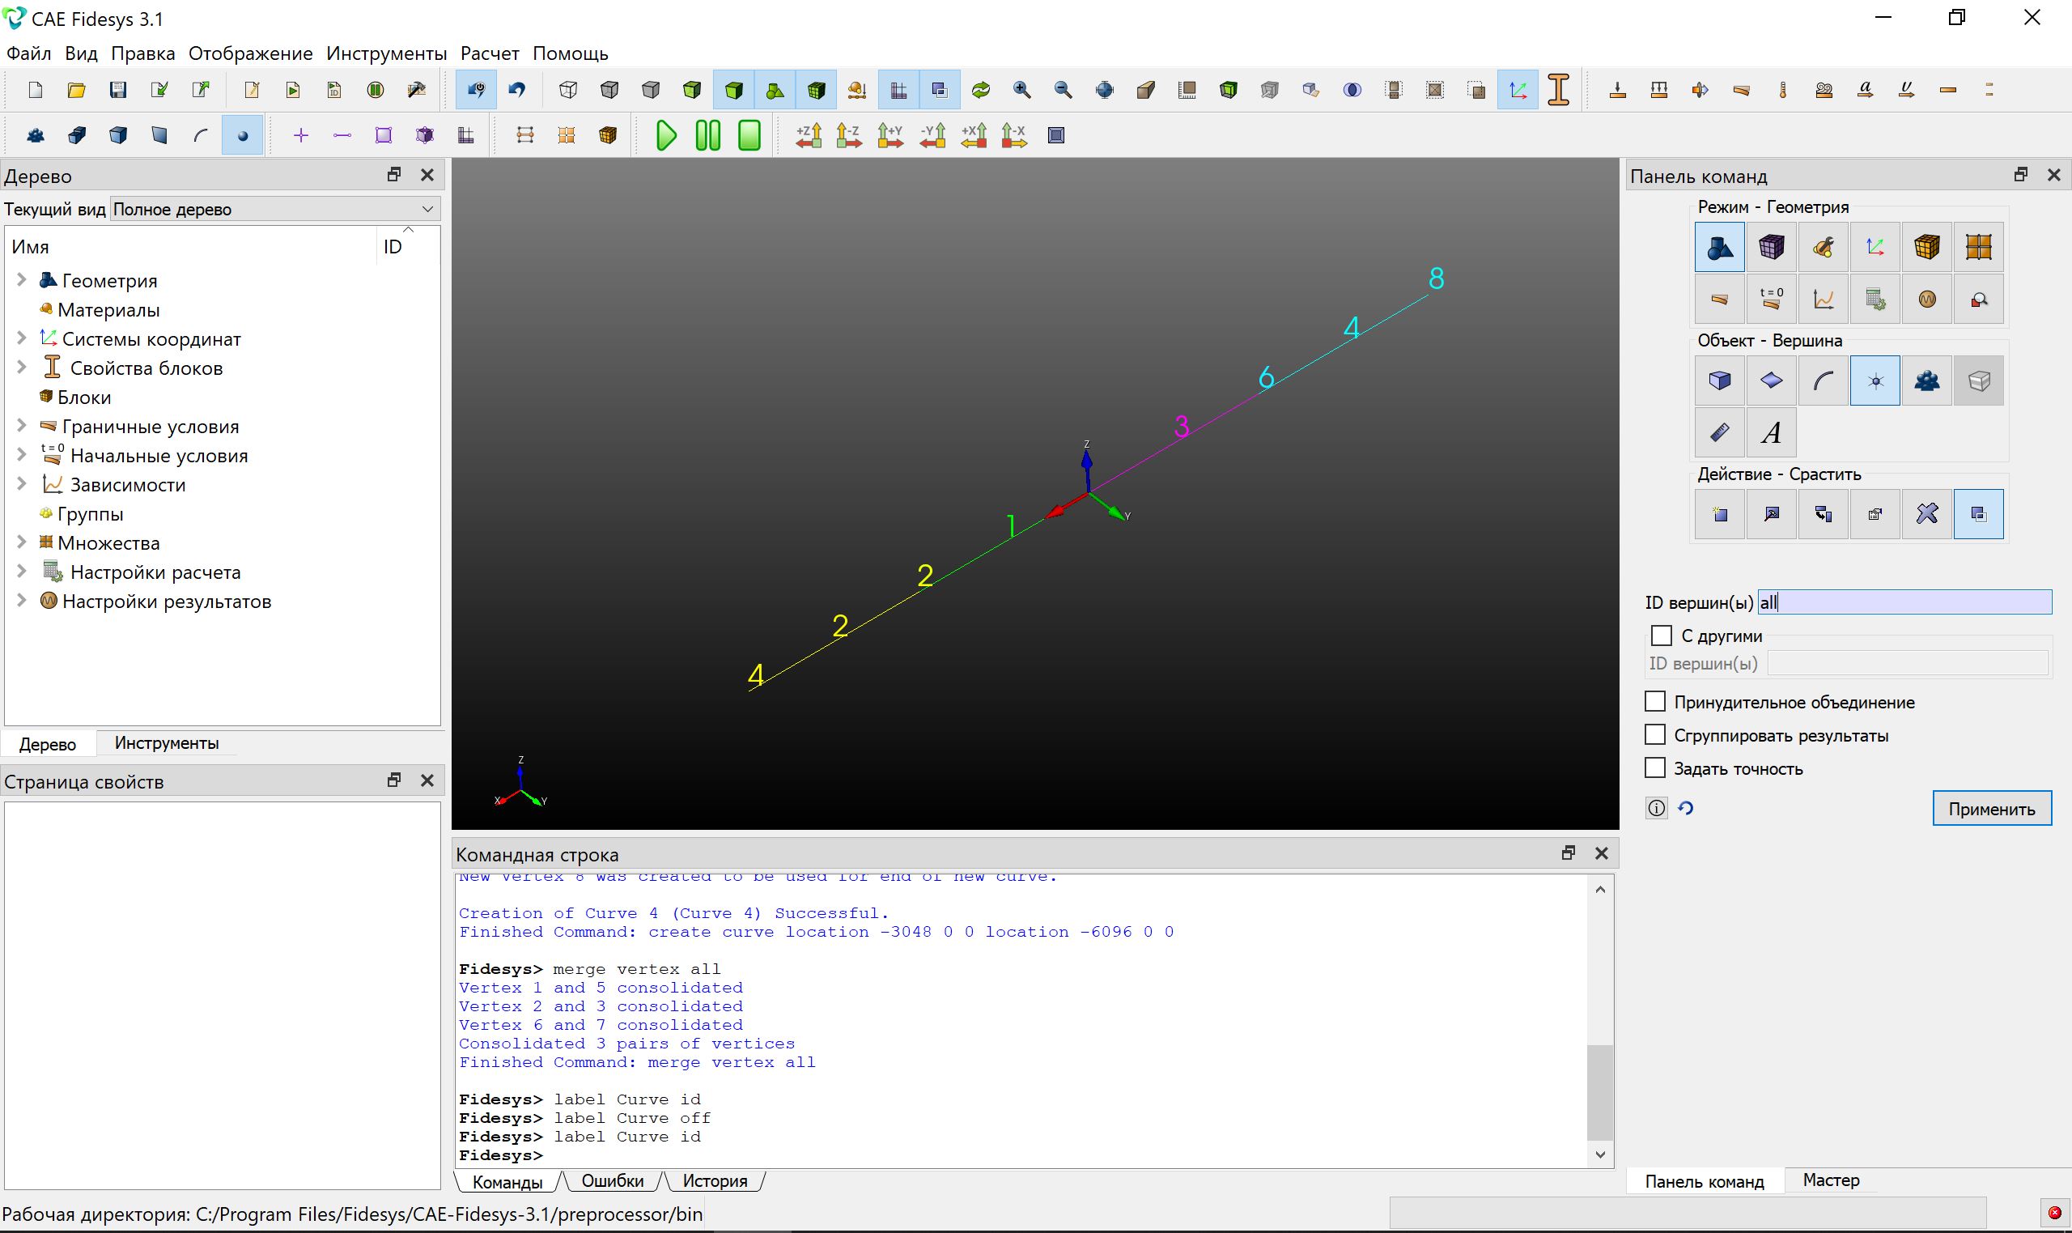The image size is (2072, 1233).
Task: Click the floppy disk save icon
Action: tap(118, 90)
